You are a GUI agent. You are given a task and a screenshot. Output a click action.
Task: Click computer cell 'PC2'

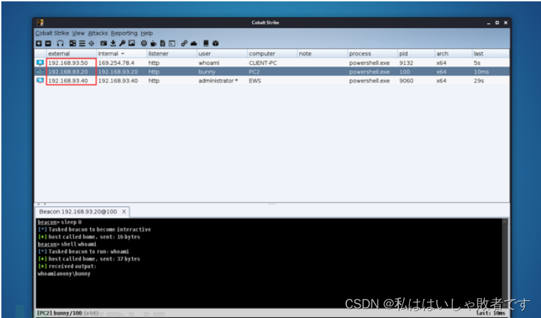[254, 72]
